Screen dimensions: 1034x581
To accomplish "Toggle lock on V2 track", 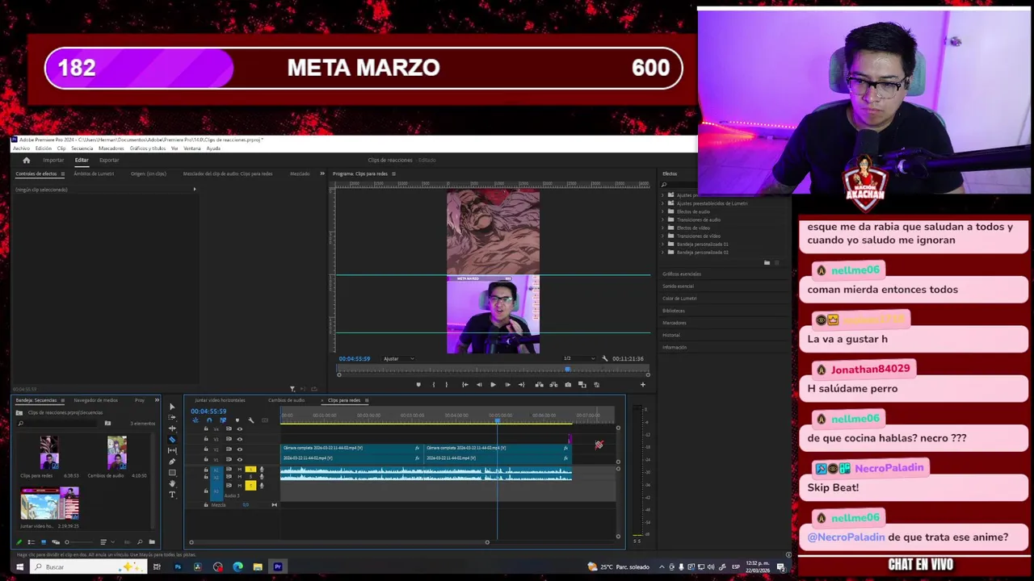I will point(206,449).
